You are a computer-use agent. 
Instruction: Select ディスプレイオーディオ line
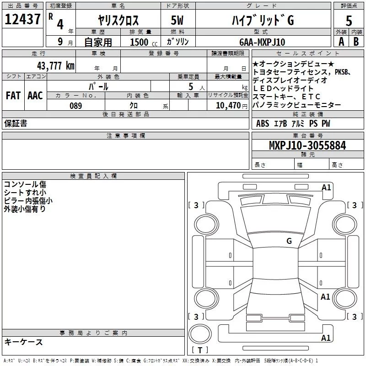click(290, 80)
